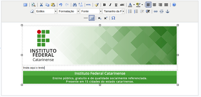Viewport: 201px width, 97px height.
Task: Open Find and Replace tool
Action: coord(81,5)
